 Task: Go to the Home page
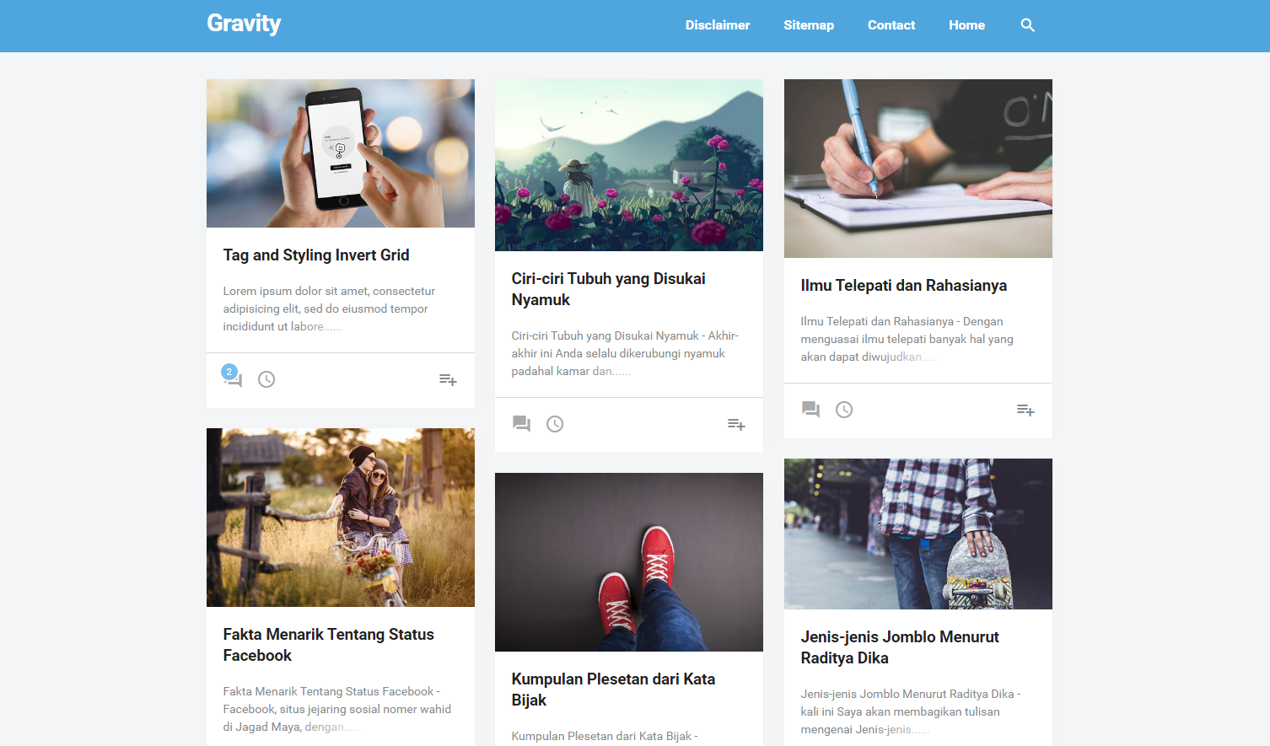tap(966, 25)
